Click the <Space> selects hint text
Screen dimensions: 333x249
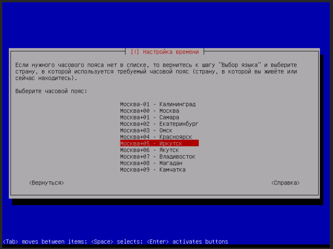pos(117,242)
